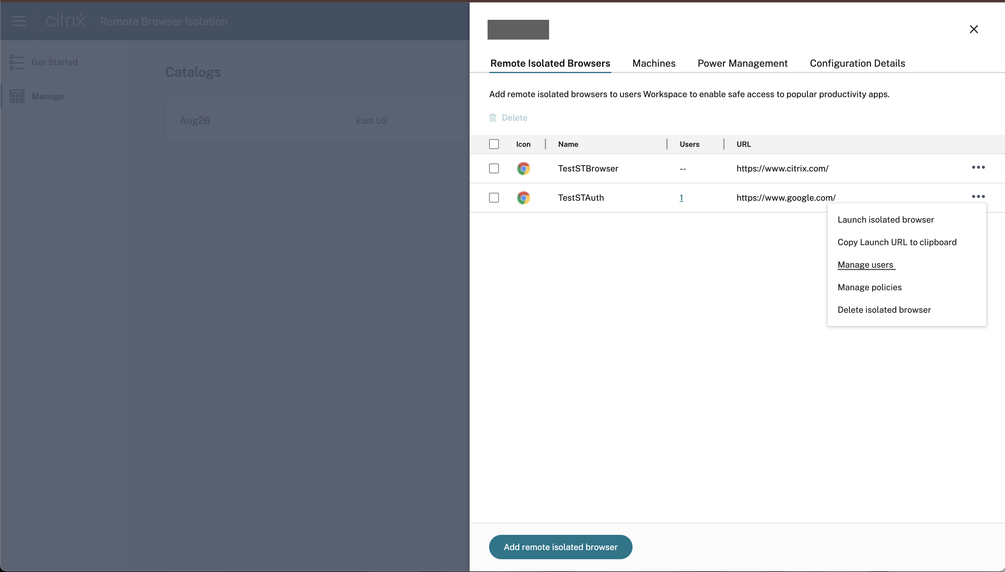Select Copy Launch URL to clipboard
Viewport: 1005px width, 572px height.
pos(897,242)
